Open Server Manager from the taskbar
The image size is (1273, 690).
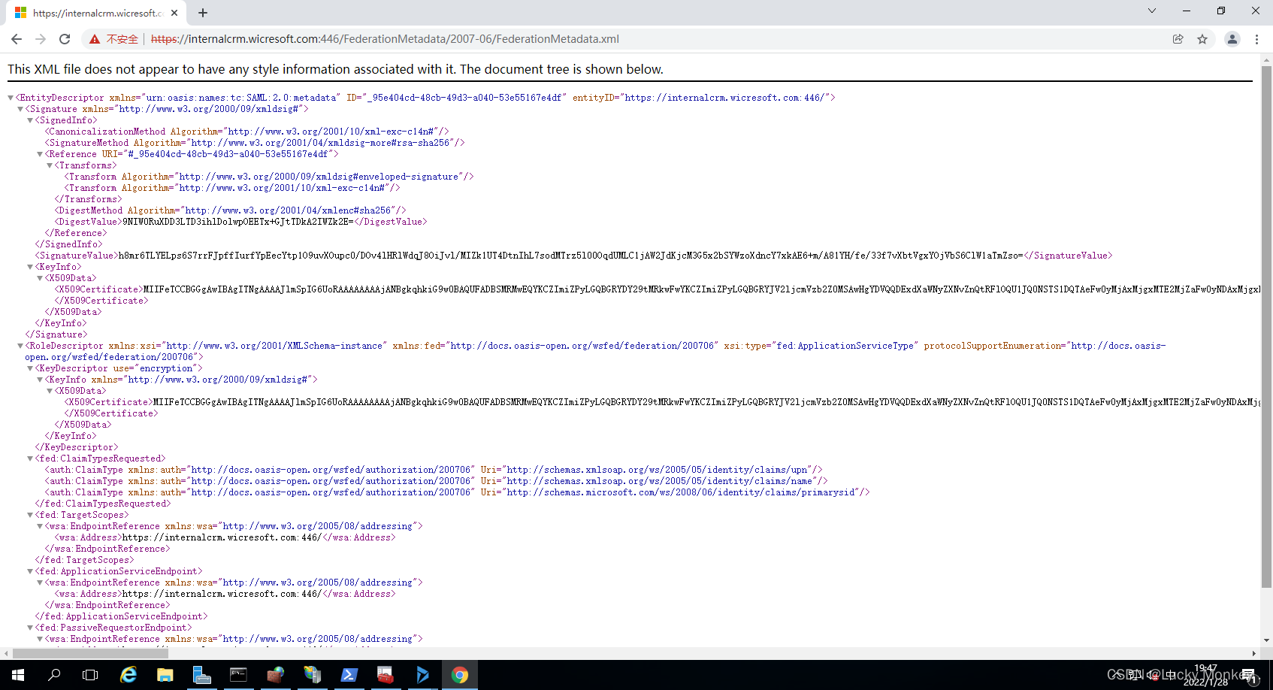tap(201, 675)
